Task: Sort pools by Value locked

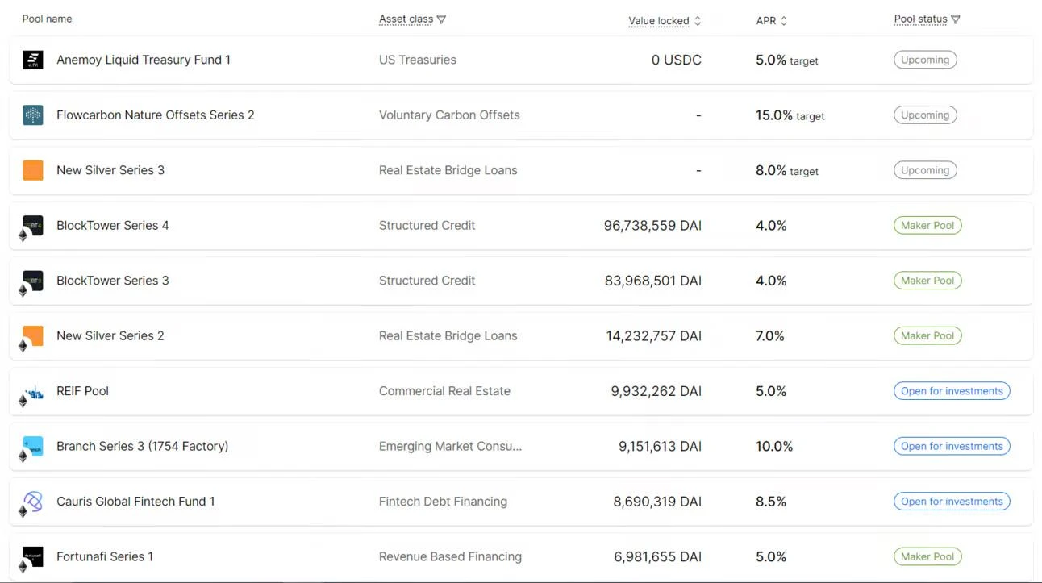Action: 698,21
